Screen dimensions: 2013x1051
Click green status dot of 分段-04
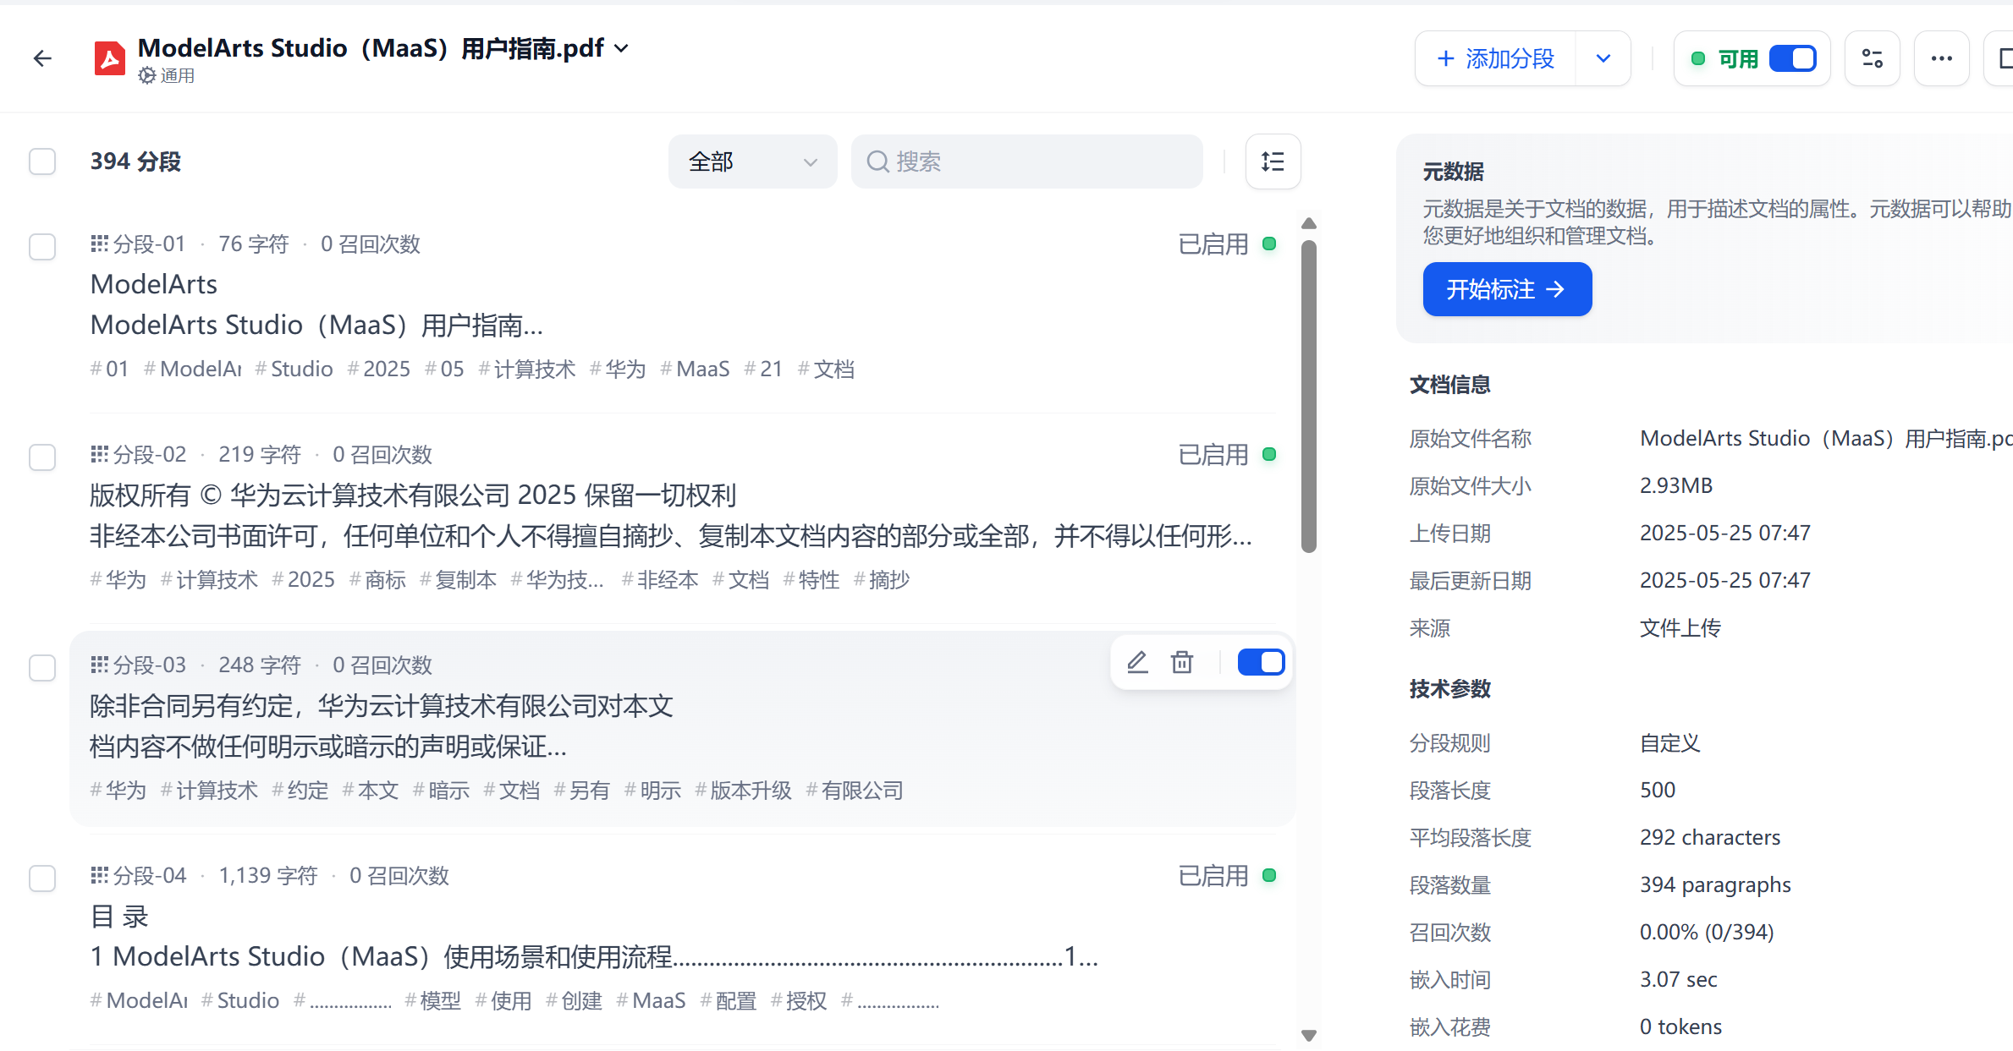pyautogui.click(x=1269, y=875)
